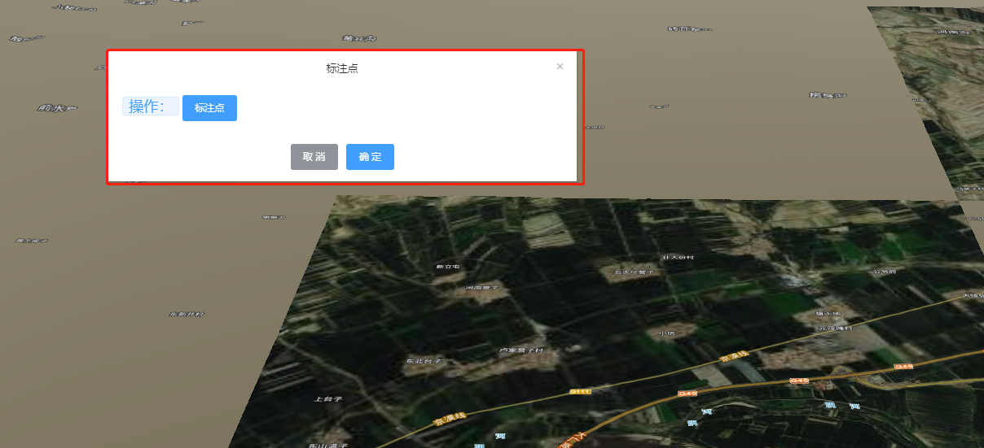Click the leftmost G45 highway shield
Screen dimensions: 984x448
tap(687, 394)
